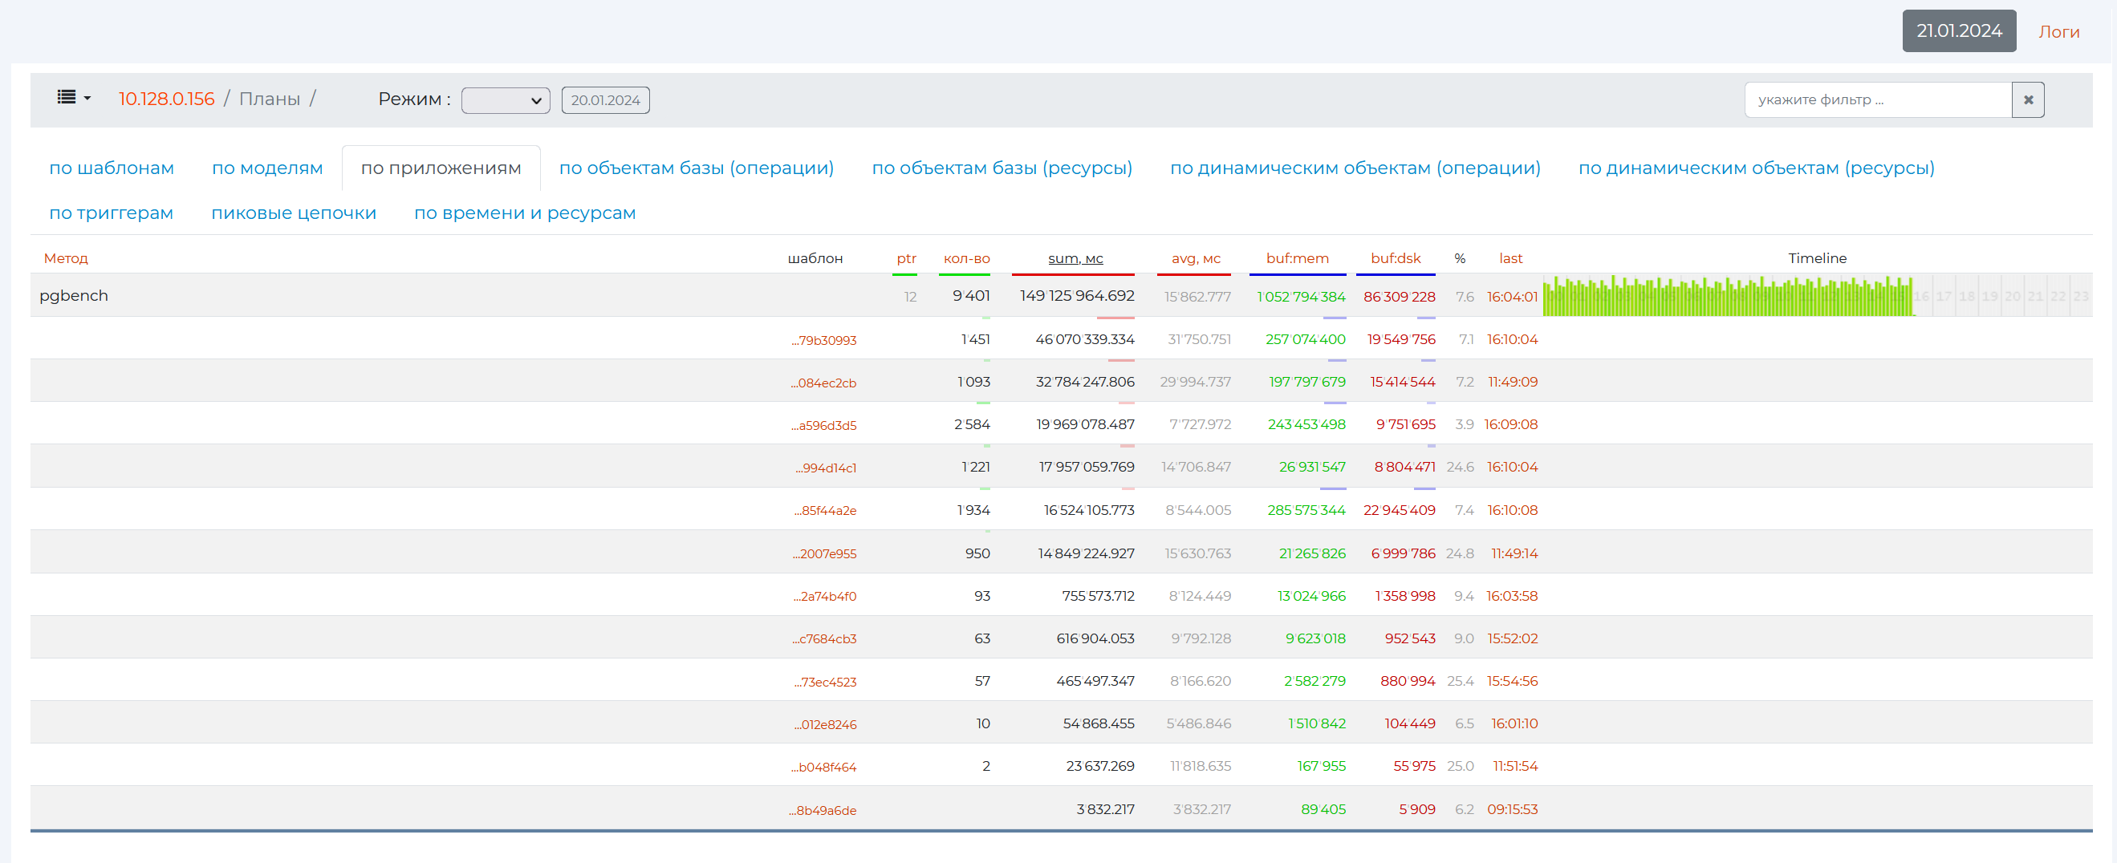Select по времени и ресурсам tab
The width and height of the screenshot is (2117, 863).
[524, 213]
